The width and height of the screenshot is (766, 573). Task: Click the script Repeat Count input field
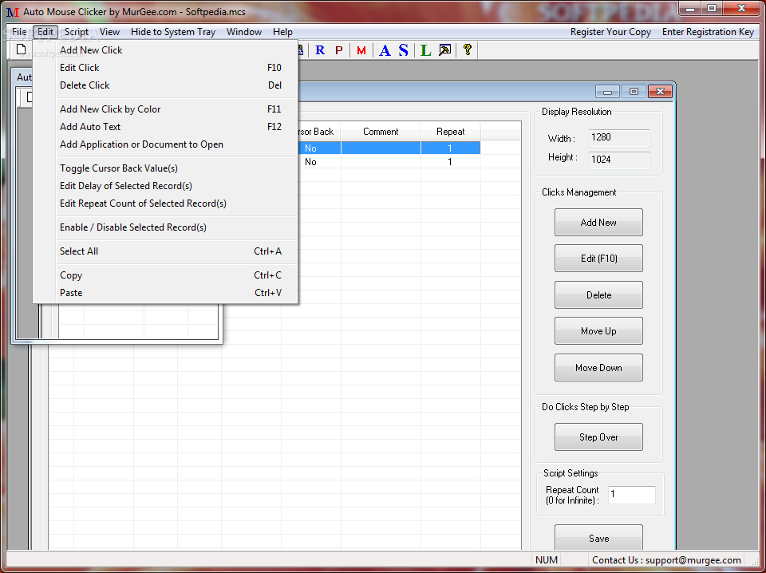632,495
